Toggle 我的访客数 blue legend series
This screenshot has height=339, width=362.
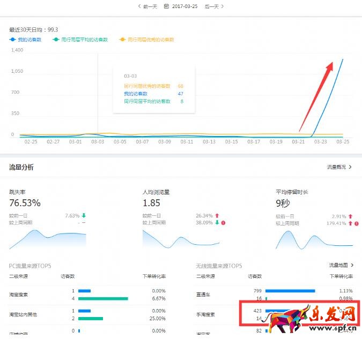point(26,40)
